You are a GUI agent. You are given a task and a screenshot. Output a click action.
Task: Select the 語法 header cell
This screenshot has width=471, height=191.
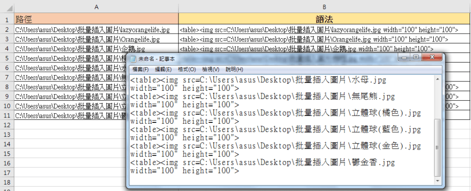324,19
